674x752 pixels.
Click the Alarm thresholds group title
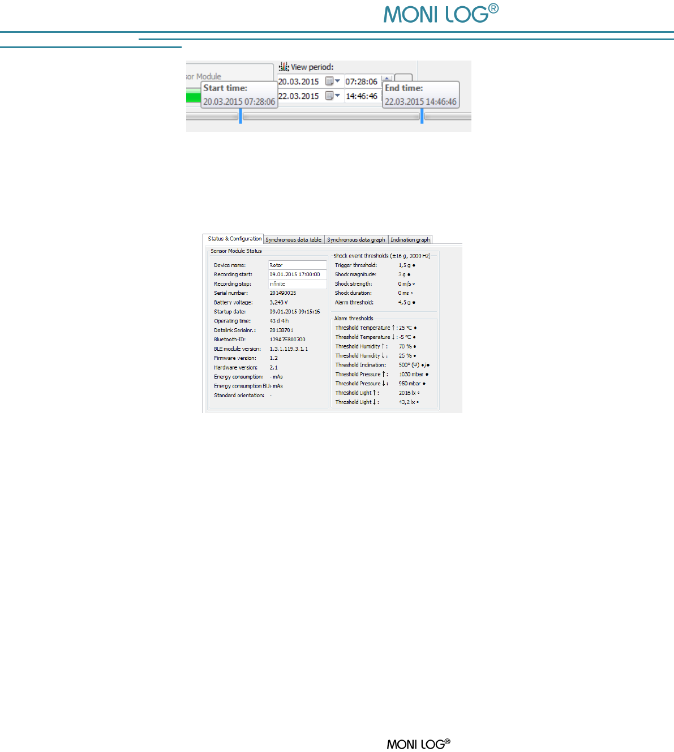pyautogui.click(x=354, y=318)
